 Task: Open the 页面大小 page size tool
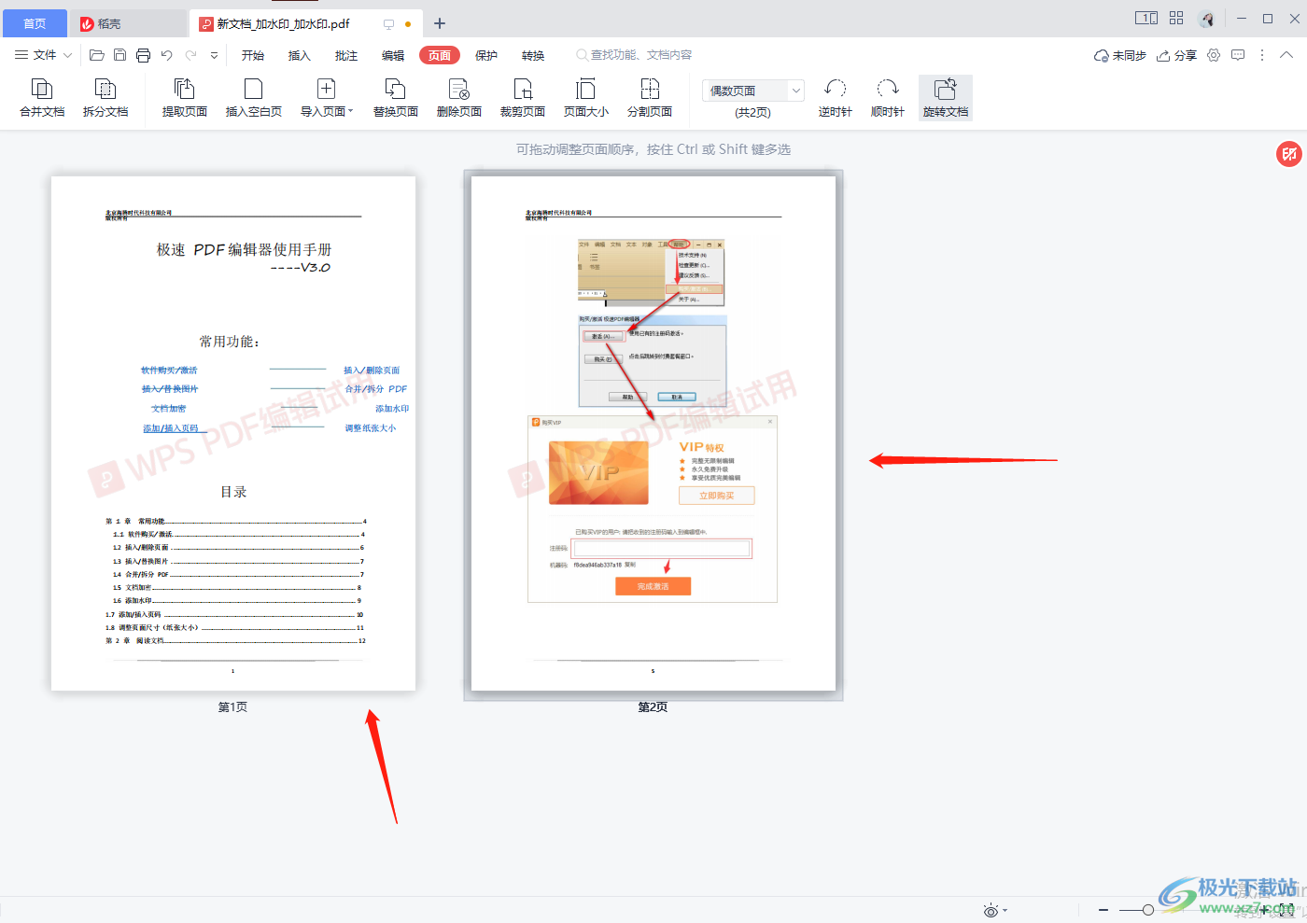586,98
